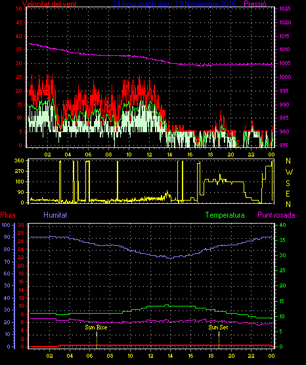Click the pressure axis value 1025
This screenshot has width=306, height=365.
click(285, 9)
